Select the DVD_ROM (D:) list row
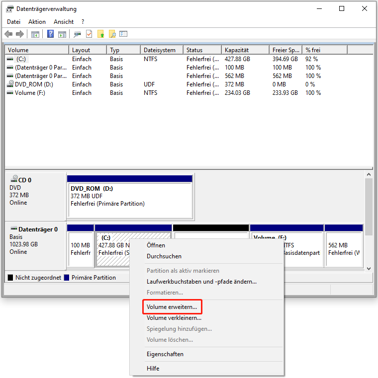 pyautogui.click(x=189, y=84)
